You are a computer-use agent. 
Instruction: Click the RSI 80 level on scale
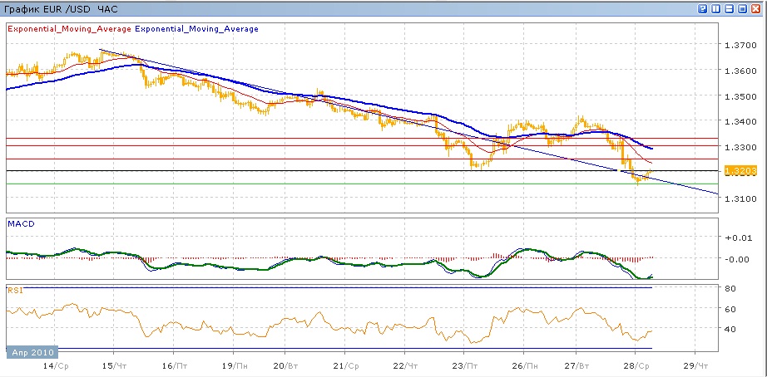[730, 288]
